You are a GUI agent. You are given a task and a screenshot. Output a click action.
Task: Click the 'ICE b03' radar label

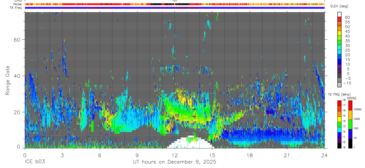pos(35,162)
